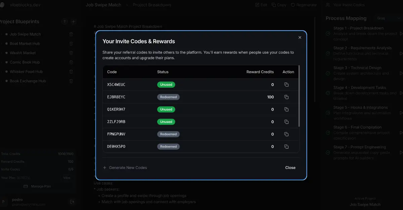This screenshot has width=403, height=210.
Task: Copy the DE0HX5PO invite code
Action: click(x=286, y=146)
